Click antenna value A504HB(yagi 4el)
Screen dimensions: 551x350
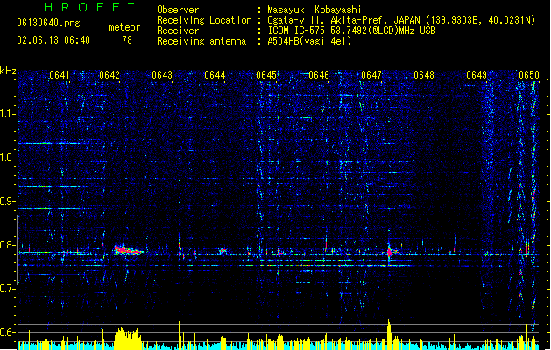[x=309, y=41]
